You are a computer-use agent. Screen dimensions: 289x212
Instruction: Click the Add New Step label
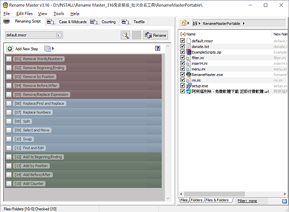coord(26,49)
